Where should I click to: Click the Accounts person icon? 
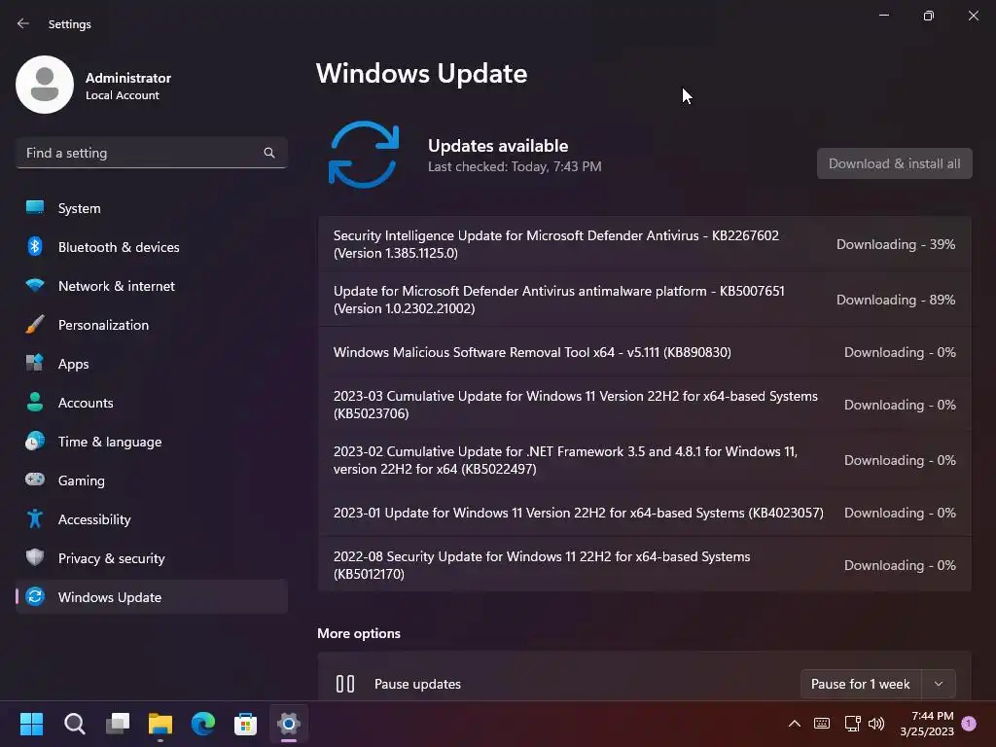pos(35,402)
